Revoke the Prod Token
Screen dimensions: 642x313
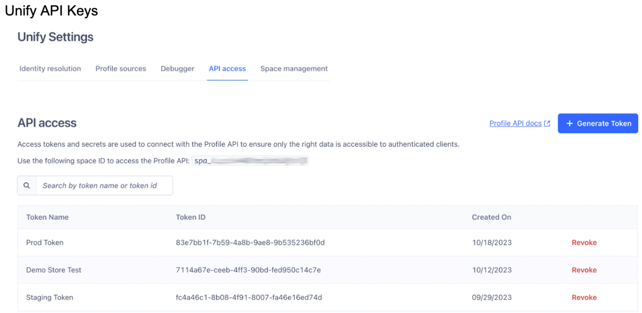[584, 243]
